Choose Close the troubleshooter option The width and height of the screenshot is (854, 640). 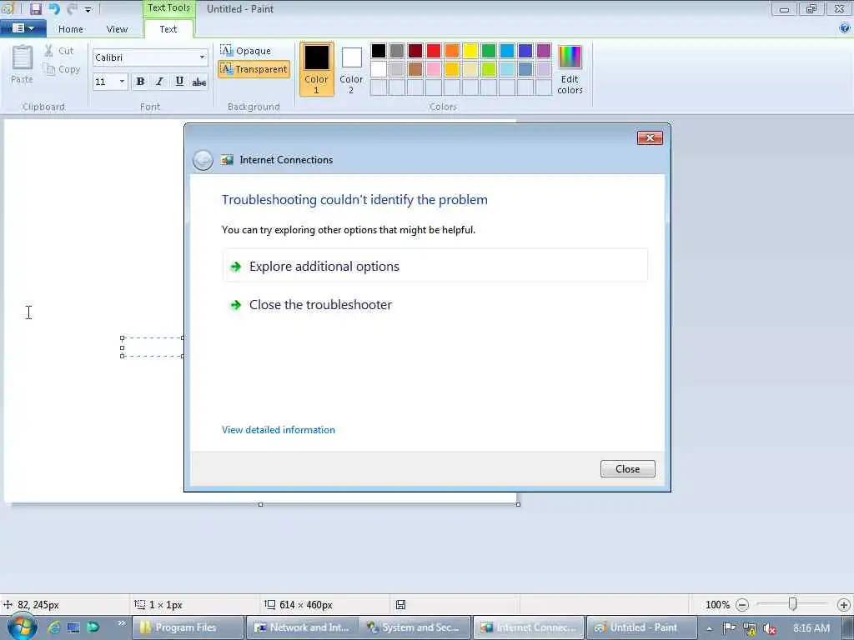tap(435, 305)
